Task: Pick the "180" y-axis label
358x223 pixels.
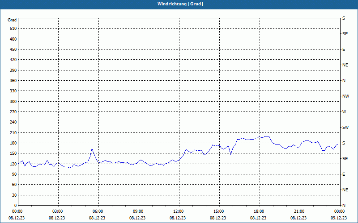Action: point(13,143)
